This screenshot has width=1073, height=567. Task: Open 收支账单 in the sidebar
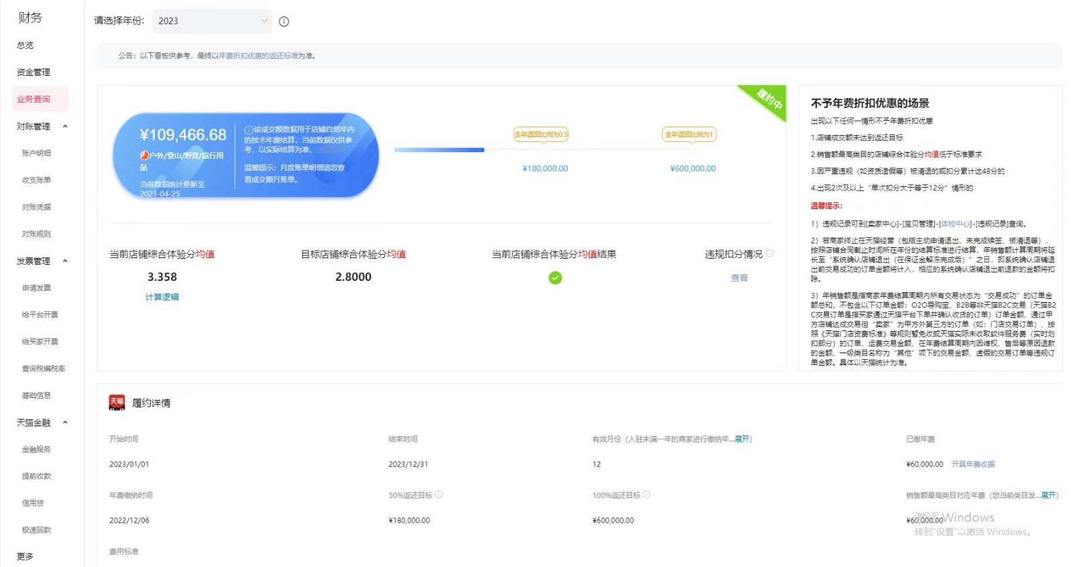(x=36, y=180)
